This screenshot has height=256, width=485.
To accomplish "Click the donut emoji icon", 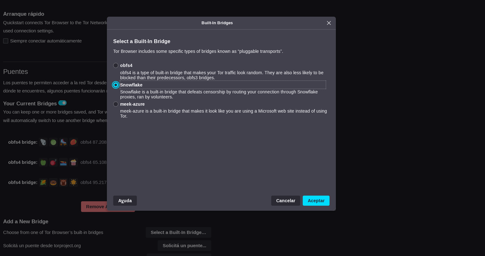I will coord(53,182).
